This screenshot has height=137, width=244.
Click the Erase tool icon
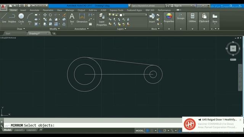coord(64,15)
